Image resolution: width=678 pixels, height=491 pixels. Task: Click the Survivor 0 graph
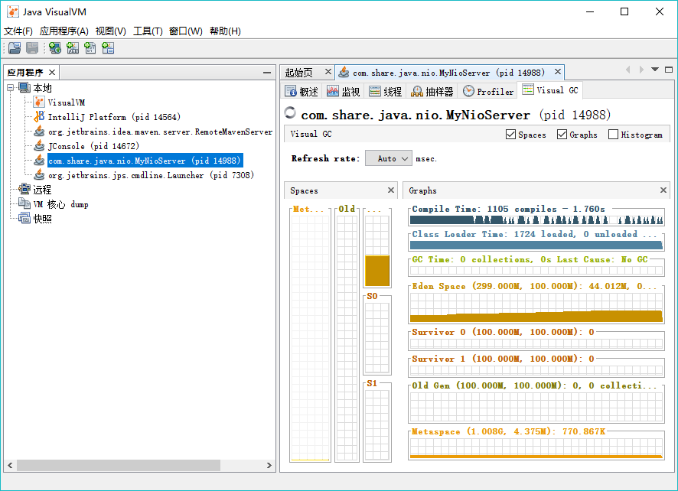(x=536, y=343)
